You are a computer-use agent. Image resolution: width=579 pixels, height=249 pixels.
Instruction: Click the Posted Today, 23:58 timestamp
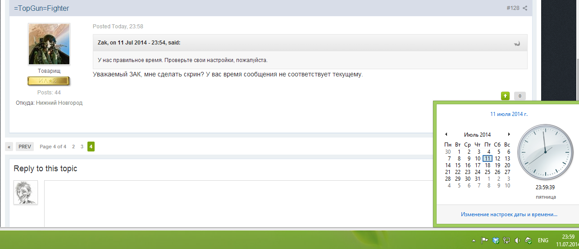click(118, 27)
